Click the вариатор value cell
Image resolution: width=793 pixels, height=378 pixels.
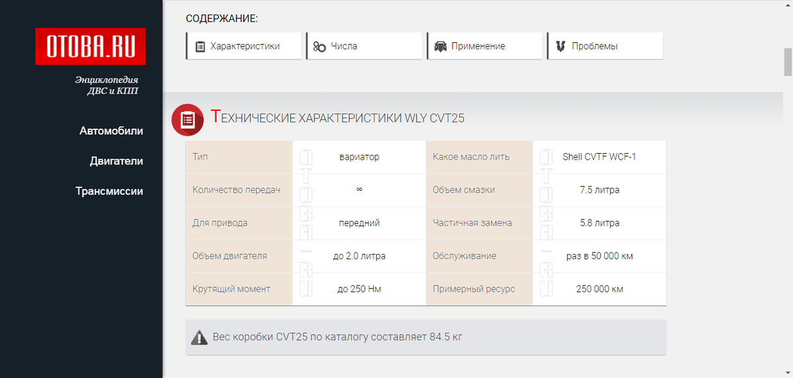click(x=359, y=157)
